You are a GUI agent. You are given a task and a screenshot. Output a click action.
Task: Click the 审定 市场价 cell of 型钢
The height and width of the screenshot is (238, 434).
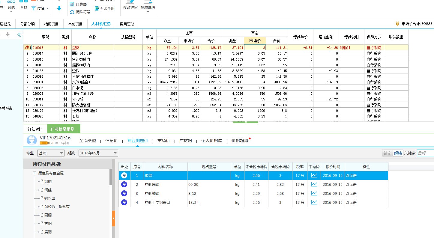point(255,48)
